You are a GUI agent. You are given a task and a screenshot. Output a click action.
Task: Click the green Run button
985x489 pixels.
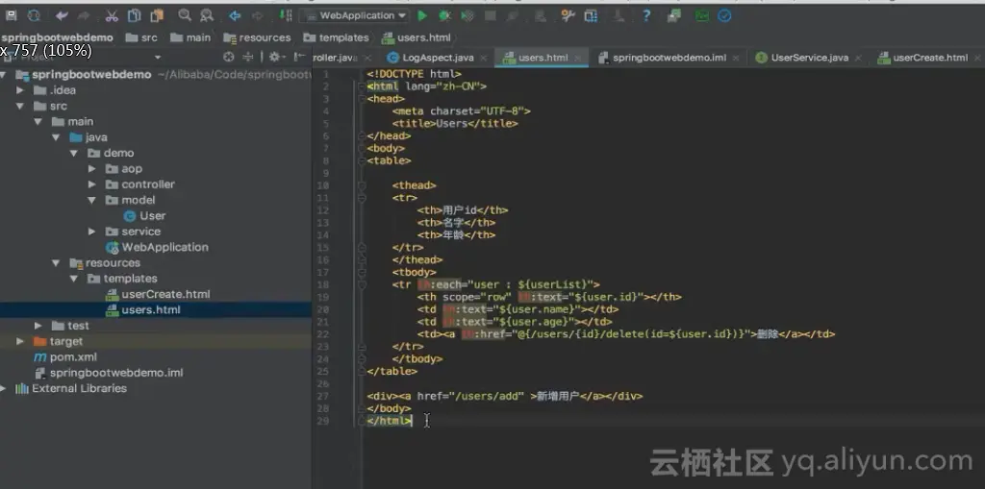pyautogui.click(x=423, y=15)
